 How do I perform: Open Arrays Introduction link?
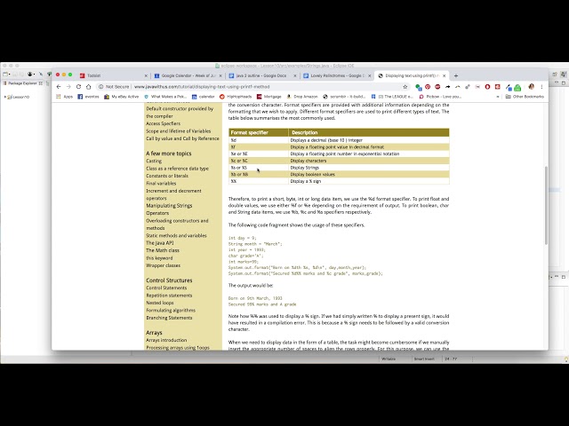click(166, 340)
